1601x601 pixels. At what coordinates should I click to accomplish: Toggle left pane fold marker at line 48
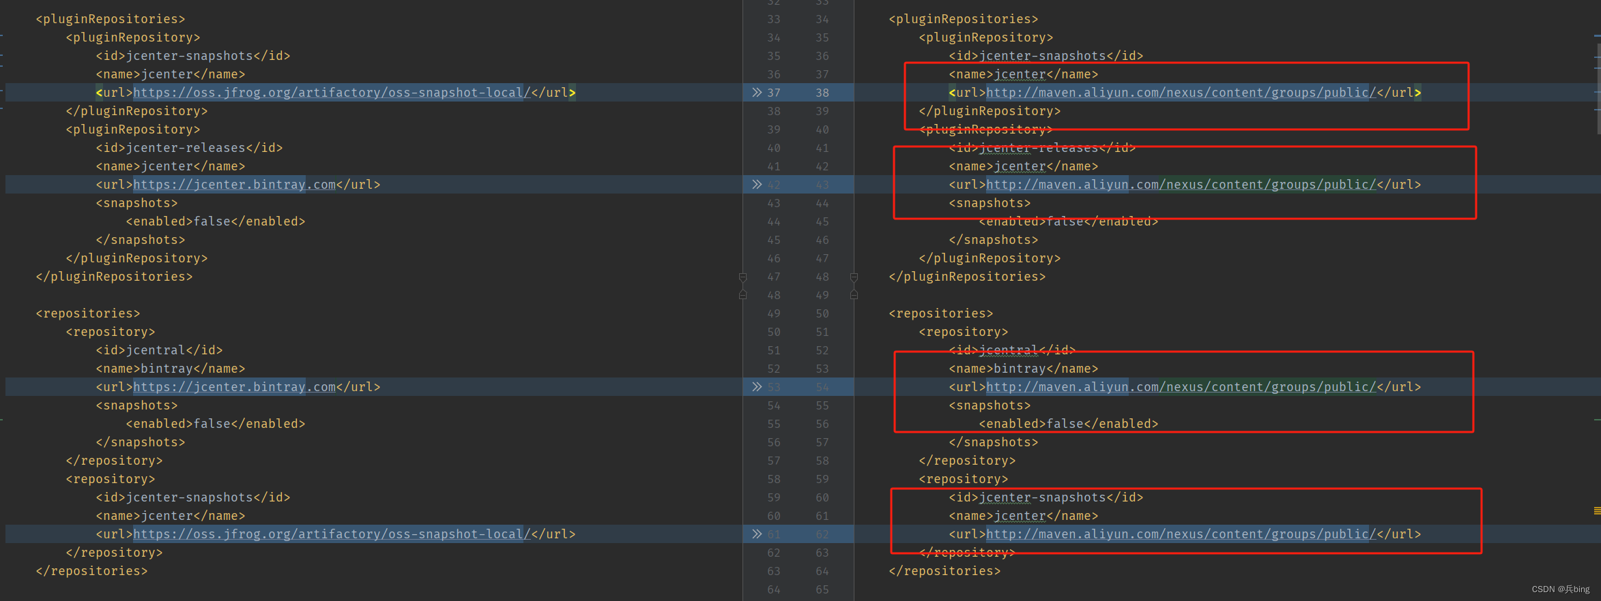pos(742,295)
